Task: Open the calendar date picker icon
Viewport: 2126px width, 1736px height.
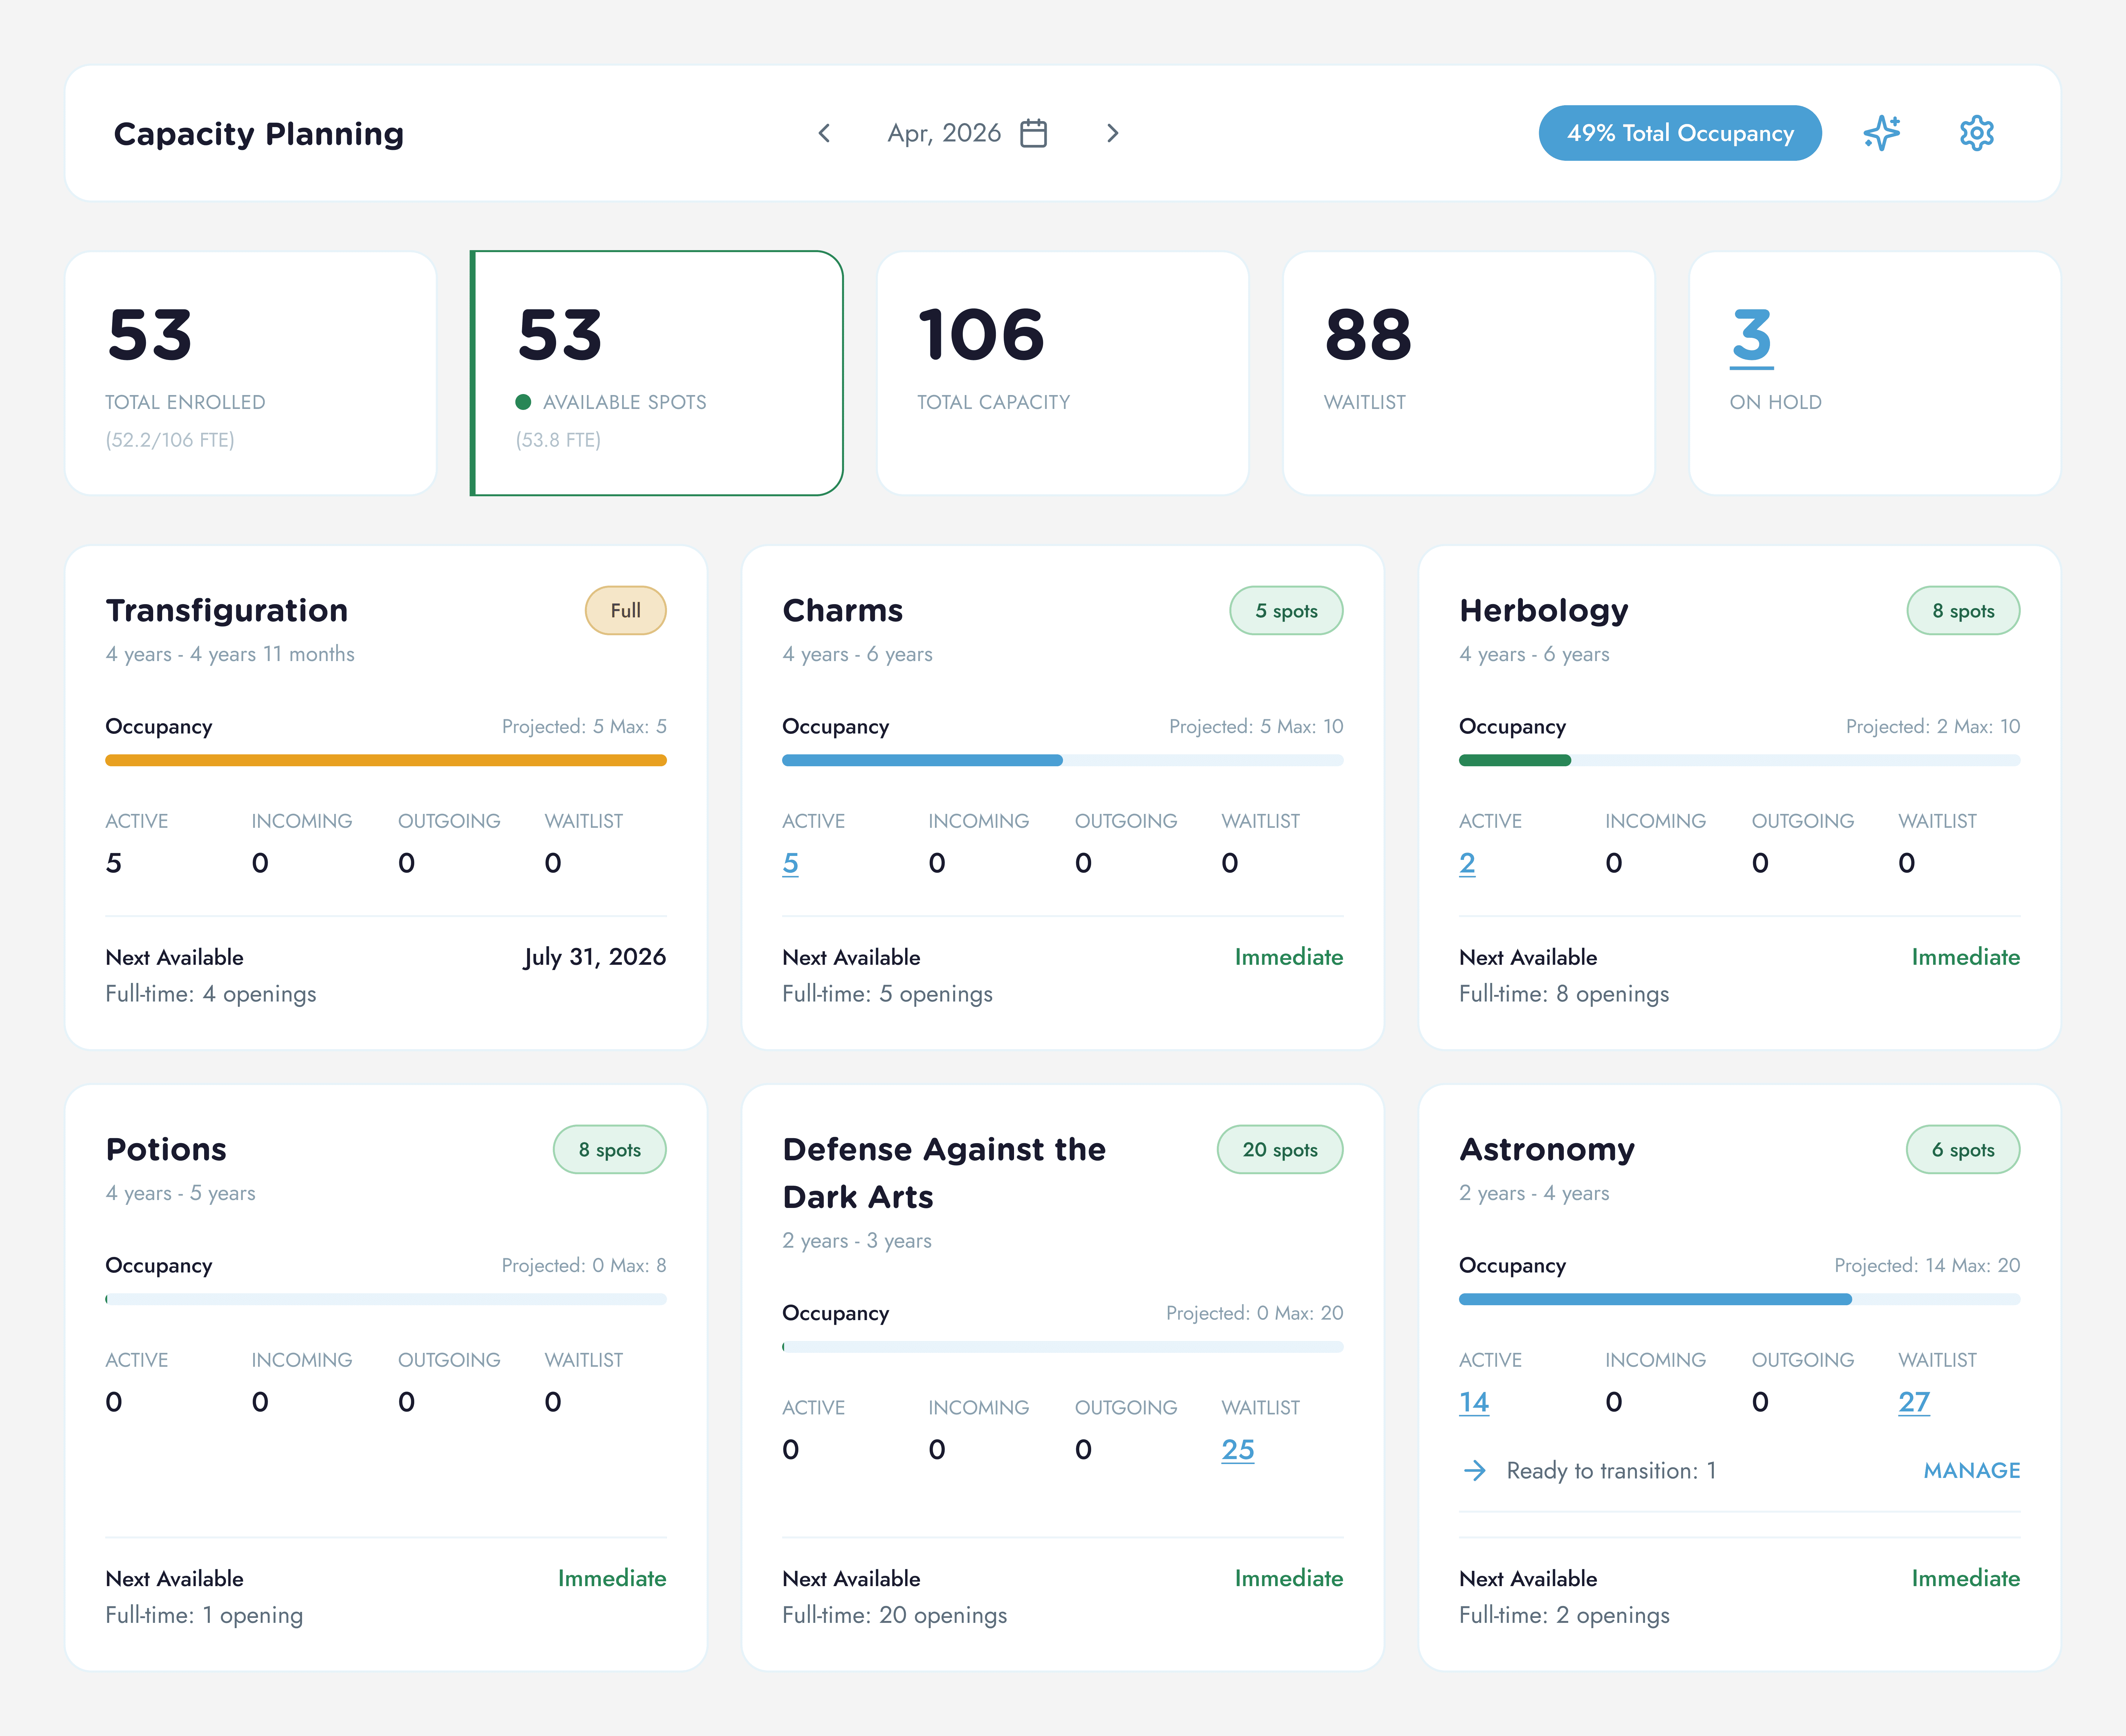Action: 1033,133
